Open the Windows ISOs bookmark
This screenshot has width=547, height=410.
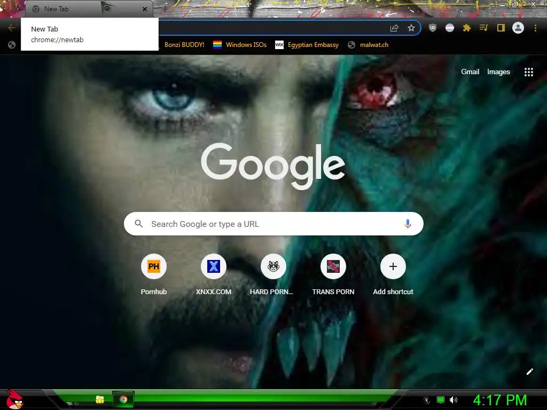tap(240, 45)
